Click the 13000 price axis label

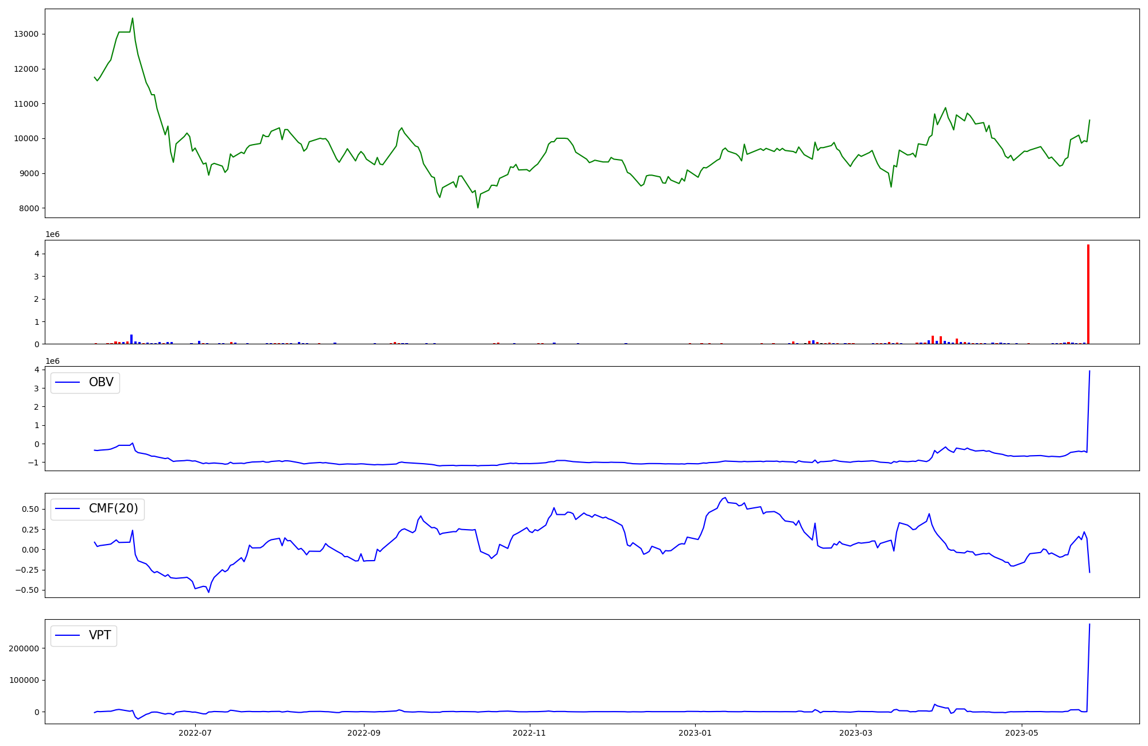click(26, 34)
